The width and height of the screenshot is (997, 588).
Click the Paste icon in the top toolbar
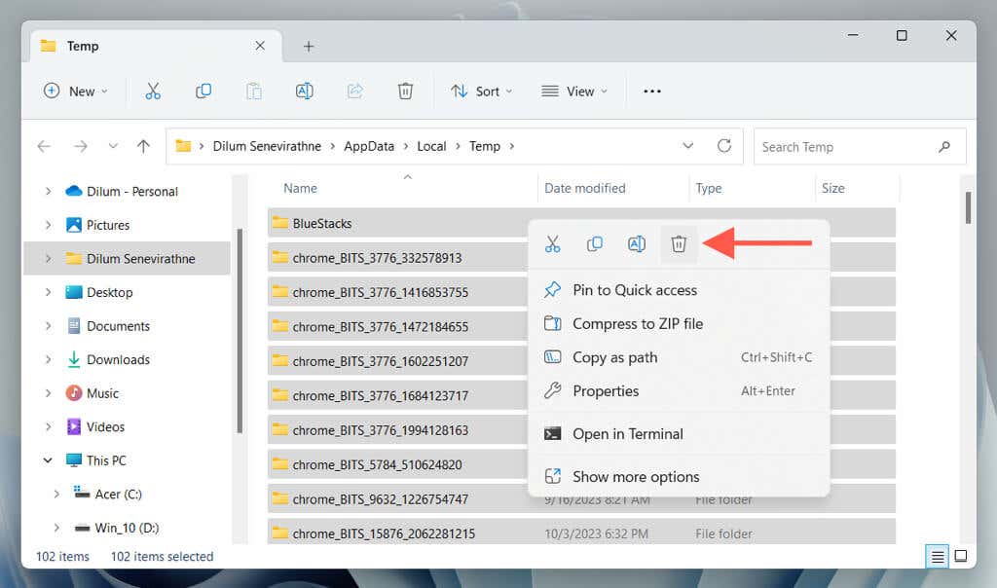click(254, 92)
